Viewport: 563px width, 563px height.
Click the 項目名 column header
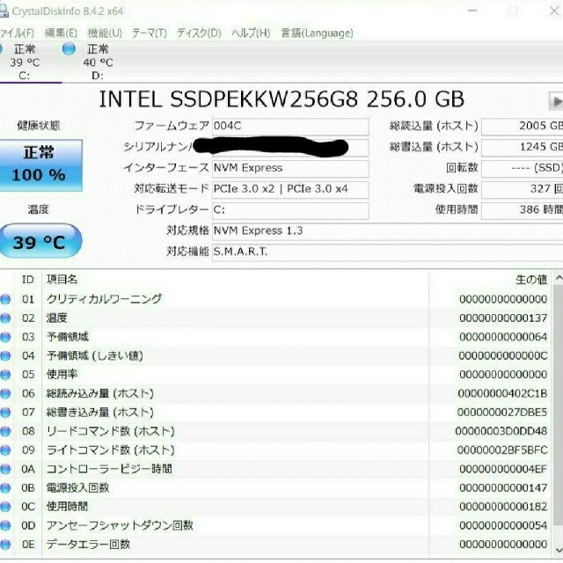point(235,280)
